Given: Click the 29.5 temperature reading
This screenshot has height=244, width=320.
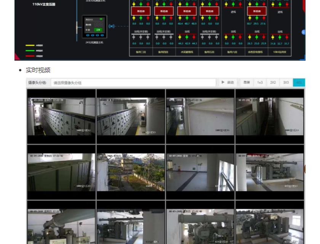Looking at the screenshot, I should (x=256, y=24).
